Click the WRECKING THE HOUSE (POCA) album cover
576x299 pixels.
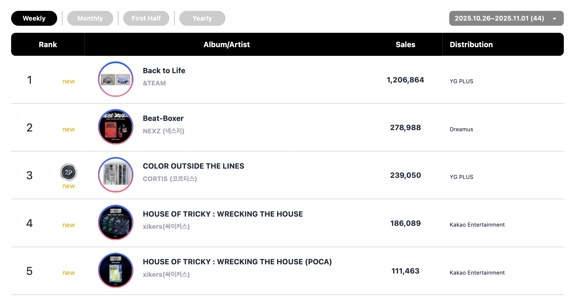coord(116,270)
